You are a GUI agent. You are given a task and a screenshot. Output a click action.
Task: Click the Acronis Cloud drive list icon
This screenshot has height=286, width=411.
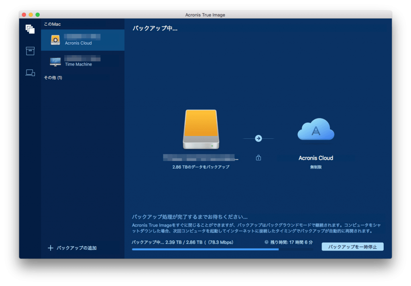coord(55,40)
